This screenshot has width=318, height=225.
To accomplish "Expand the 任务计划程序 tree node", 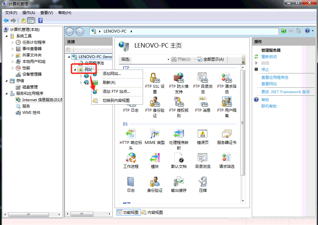I will [12, 42].
